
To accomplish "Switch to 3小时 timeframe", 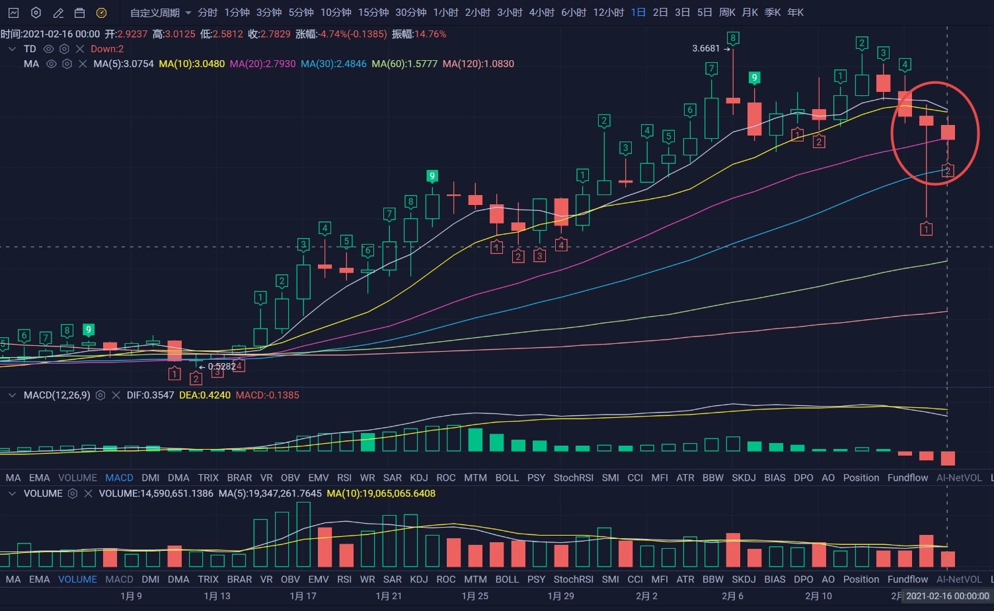I will [x=510, y=13].
